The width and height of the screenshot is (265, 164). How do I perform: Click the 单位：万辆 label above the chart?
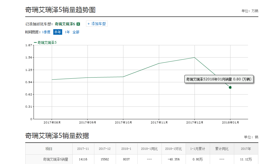250,11
